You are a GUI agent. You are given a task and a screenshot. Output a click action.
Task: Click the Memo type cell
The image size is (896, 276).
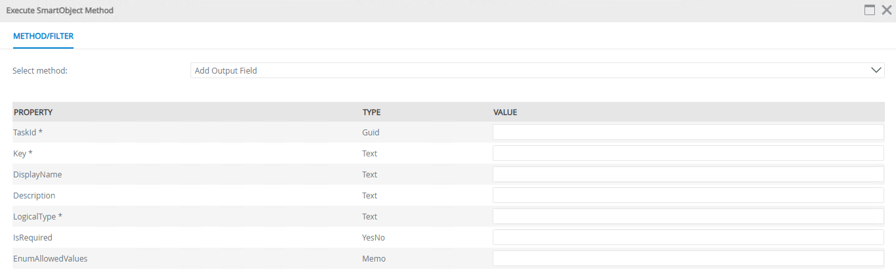point(374,258)
